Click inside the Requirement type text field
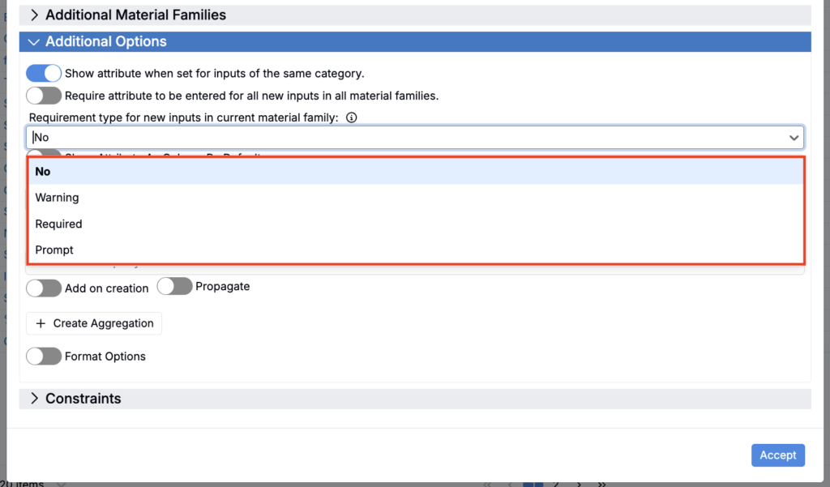The width and height of the screenshot is (830, 487). coord(405,138)
